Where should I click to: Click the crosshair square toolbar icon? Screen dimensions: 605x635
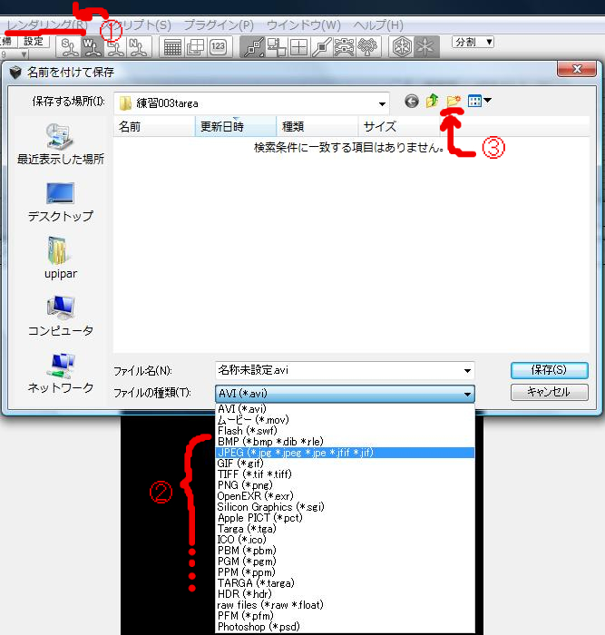pos(298,47)
